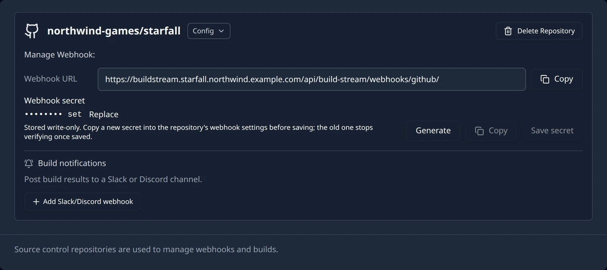Click the GitHub logo icon beside repository name
Viewport: 607px width, 270px height.
pos(31,31)
